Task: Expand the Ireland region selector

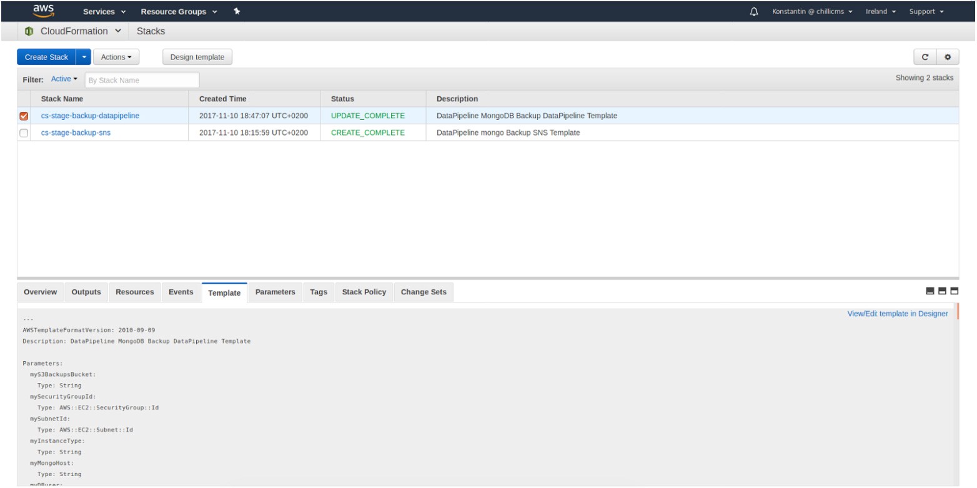Action: click(x=881, y=11)
